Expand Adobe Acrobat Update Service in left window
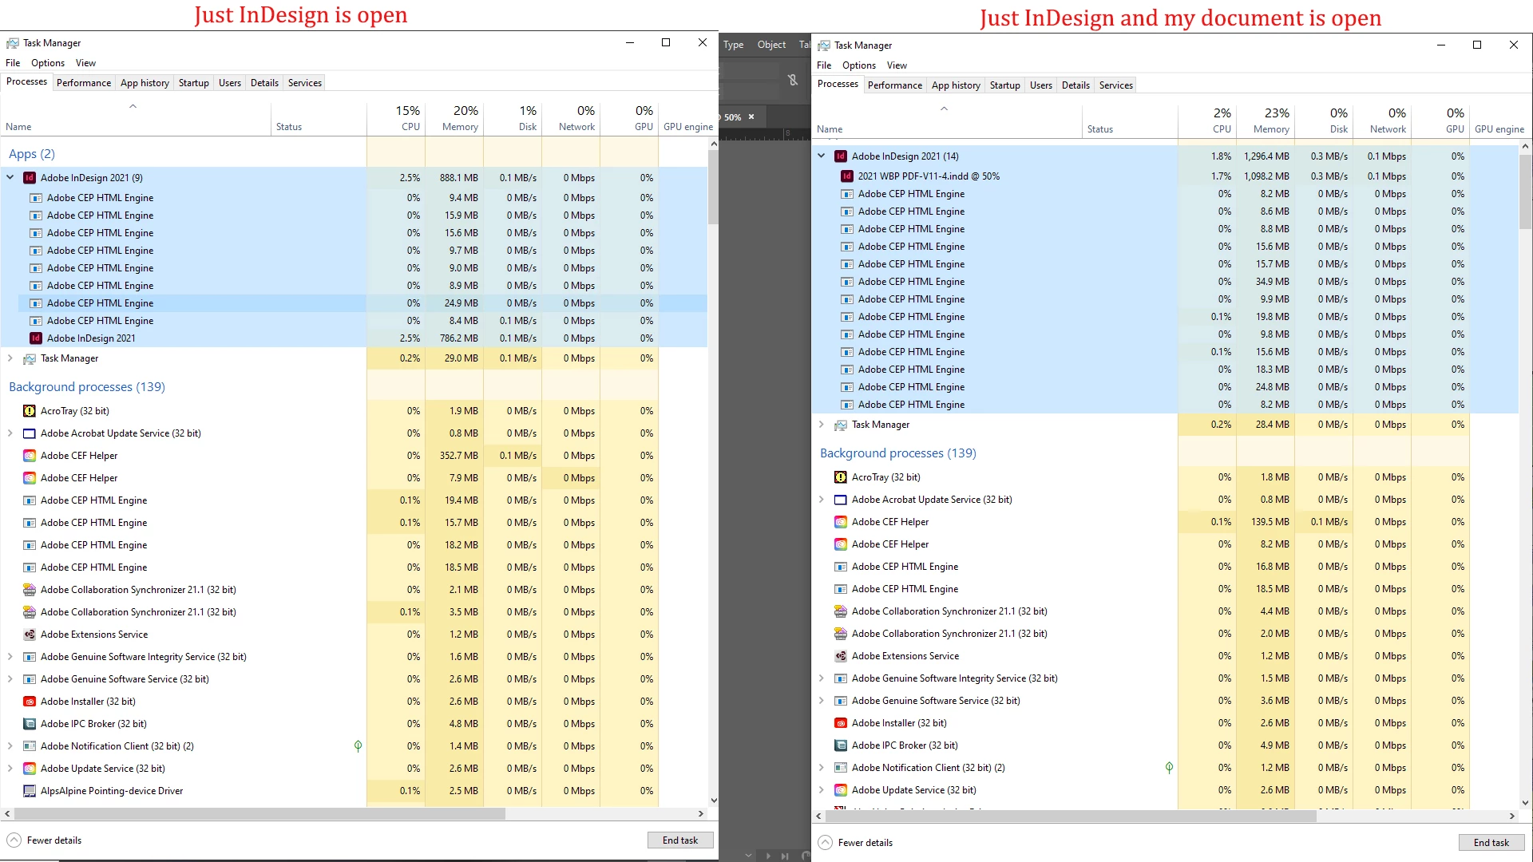This screenshot has height=862, width=1533. [10, 433]
